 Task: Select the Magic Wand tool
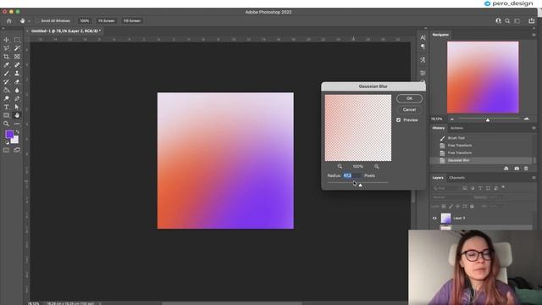click(x=17, y=48)
